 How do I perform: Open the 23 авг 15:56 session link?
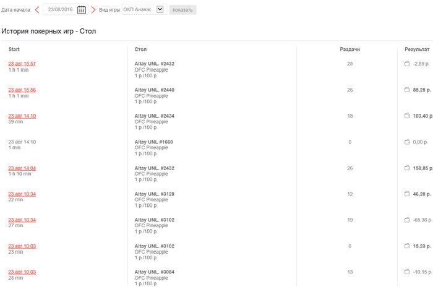(x=22, y=90)
